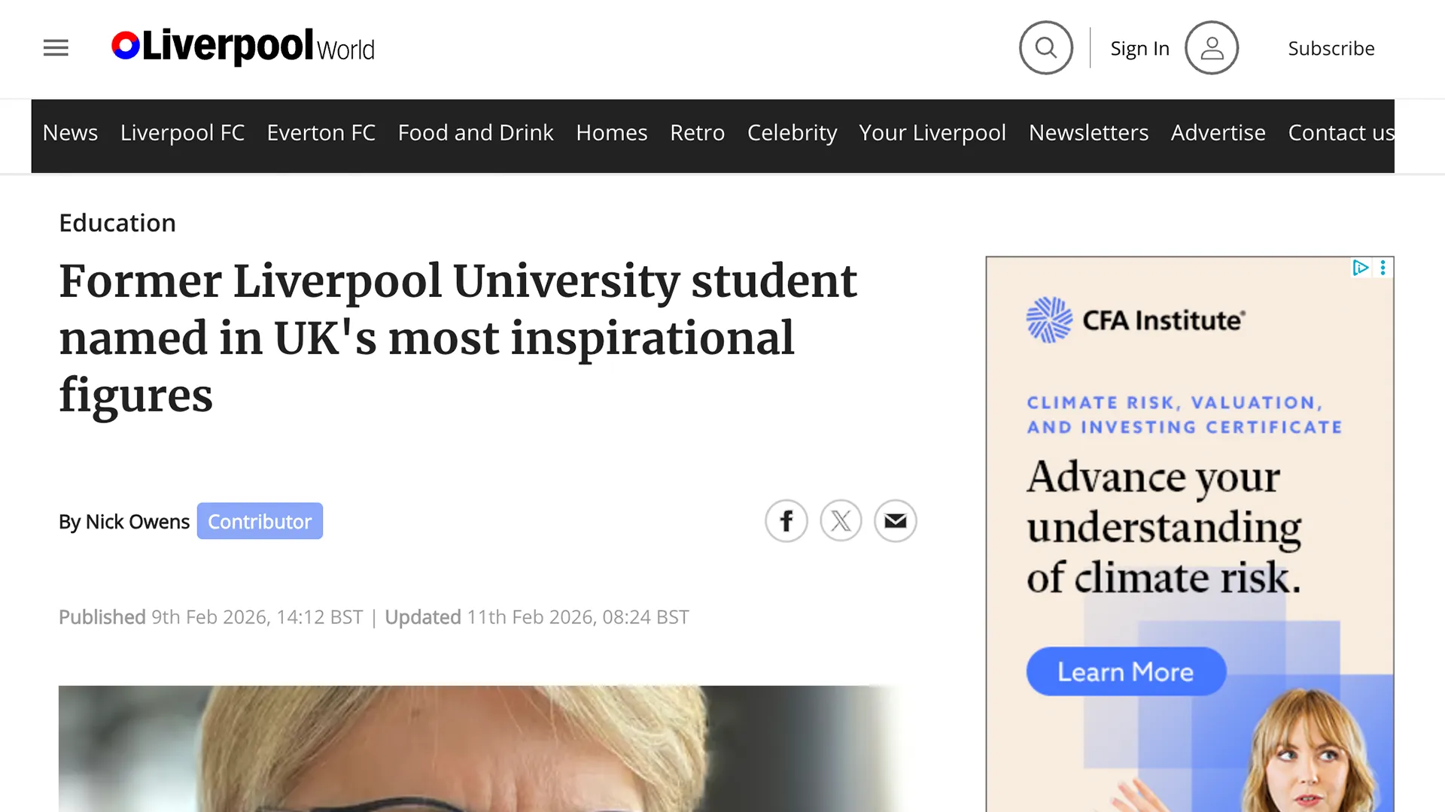Image resolution: width=1445 pixels, height=812 pixels.
Task: Click the article headline text
Action: point(458,338)
